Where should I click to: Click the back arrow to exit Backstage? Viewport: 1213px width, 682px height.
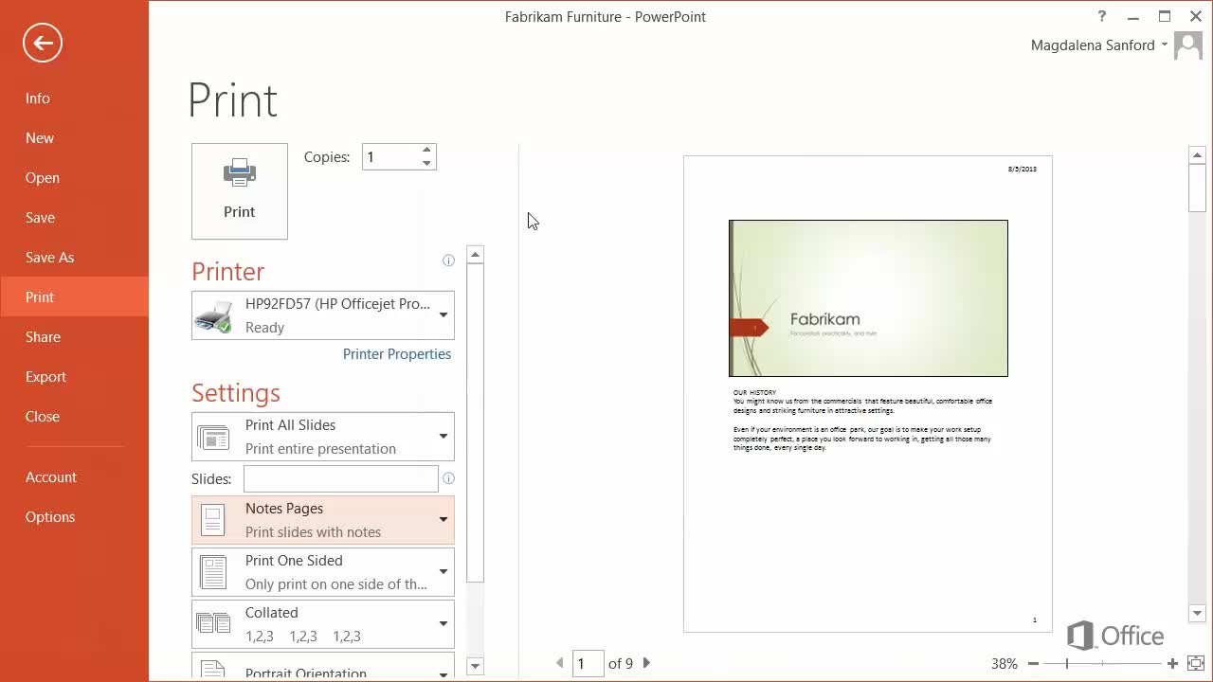click(43, 43)
